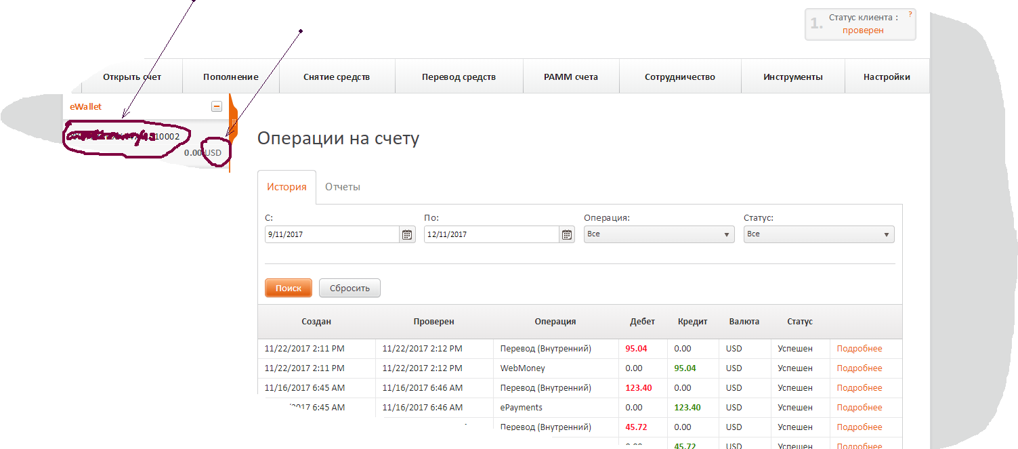
Task: Switch to the История tab
Action: point(287,187)
